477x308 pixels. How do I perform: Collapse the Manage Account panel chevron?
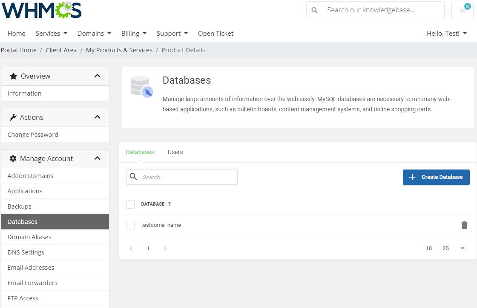pyautogui.click(x=98, y=158)
